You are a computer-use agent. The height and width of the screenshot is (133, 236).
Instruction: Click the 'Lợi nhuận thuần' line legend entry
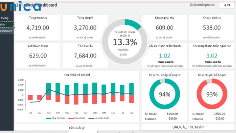click(100, 118)
